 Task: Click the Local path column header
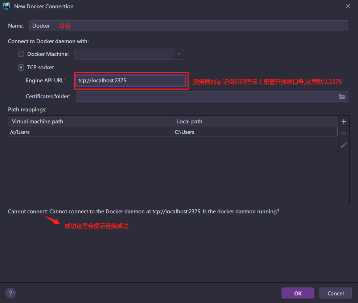pos(255,122)
